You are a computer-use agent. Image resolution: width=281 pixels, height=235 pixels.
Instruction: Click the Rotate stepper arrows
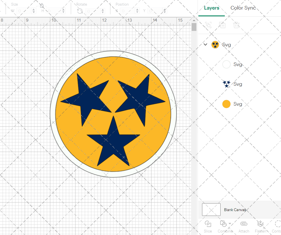[103, 11]
